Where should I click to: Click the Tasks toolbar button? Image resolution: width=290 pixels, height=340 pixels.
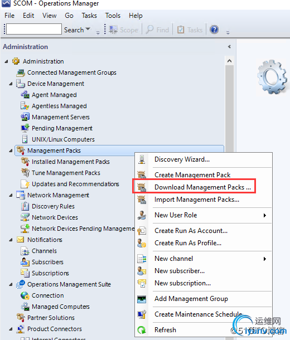click(x=190, y=30)
